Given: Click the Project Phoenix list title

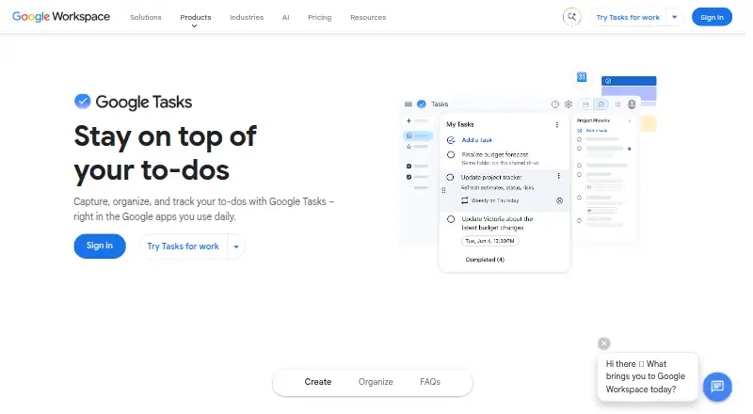Looking at the screenshot, I should (x=593, y=120).
